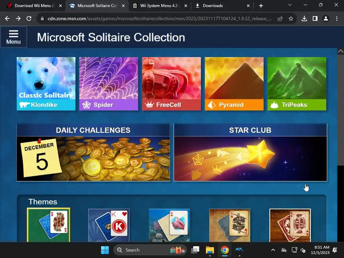Bookmark this page with star
Viewport: 344px width, 258px height.
[x=291, y=19]
